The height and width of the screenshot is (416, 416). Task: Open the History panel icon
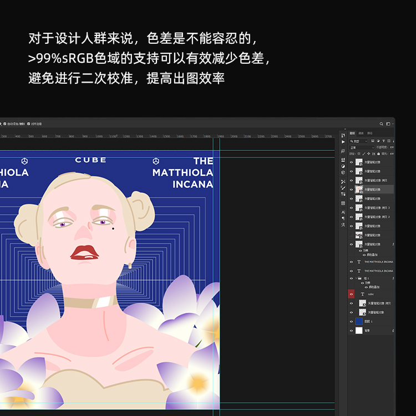[x=343, y=135]
